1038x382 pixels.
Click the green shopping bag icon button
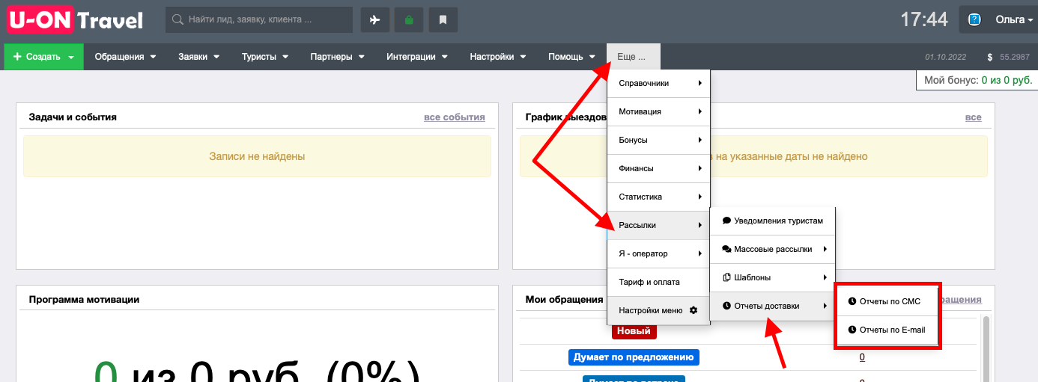tap(409, 20)
